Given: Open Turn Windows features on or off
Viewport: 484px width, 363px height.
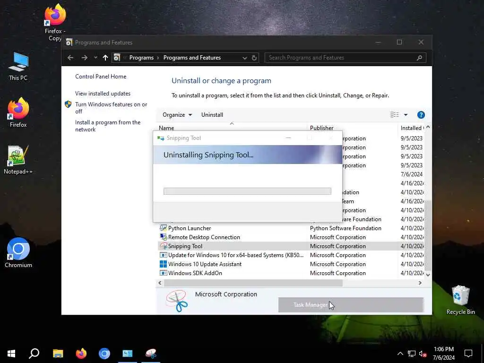Looking at the screenshot, I should pyautogui.click(x=111, y=108).
